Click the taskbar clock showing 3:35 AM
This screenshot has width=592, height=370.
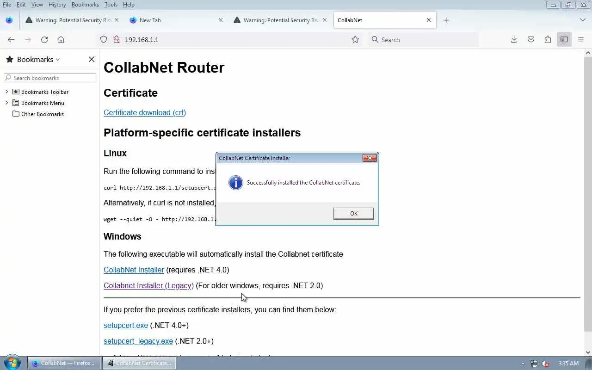pyautogui.click(x=568, y=364)
